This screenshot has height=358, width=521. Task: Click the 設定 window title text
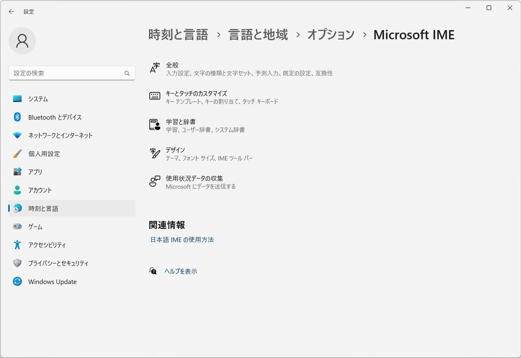click(x=29, y=12)
